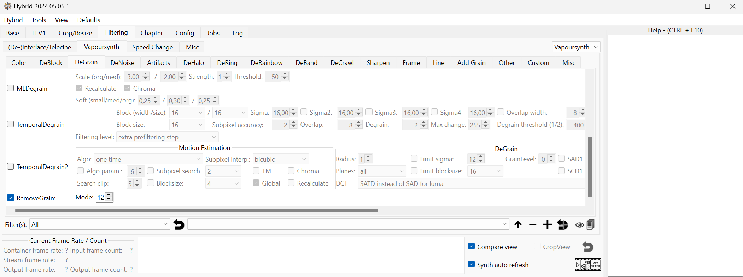Enable the MLDegrain checkbox
The height and width of the screenshot is (277, 743).
pyautogui.click(x=11, y=88)
